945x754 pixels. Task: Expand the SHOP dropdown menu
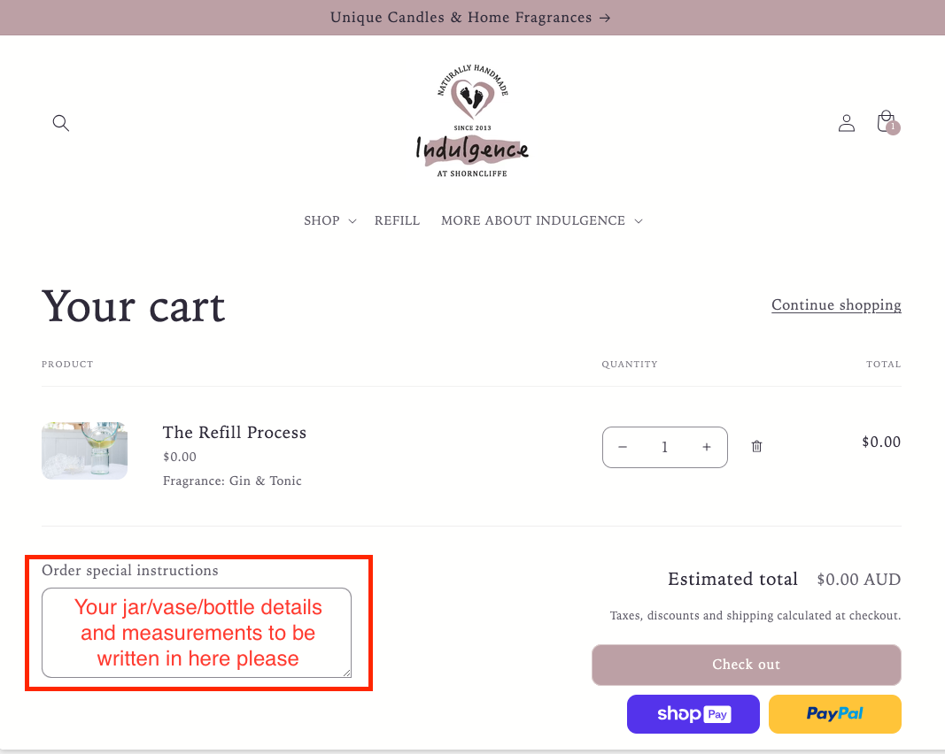pos(329,220)
